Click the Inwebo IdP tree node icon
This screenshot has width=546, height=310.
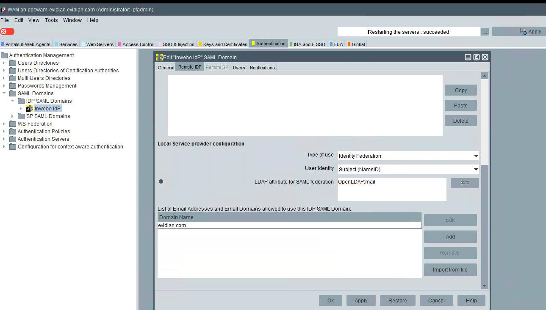30,109
